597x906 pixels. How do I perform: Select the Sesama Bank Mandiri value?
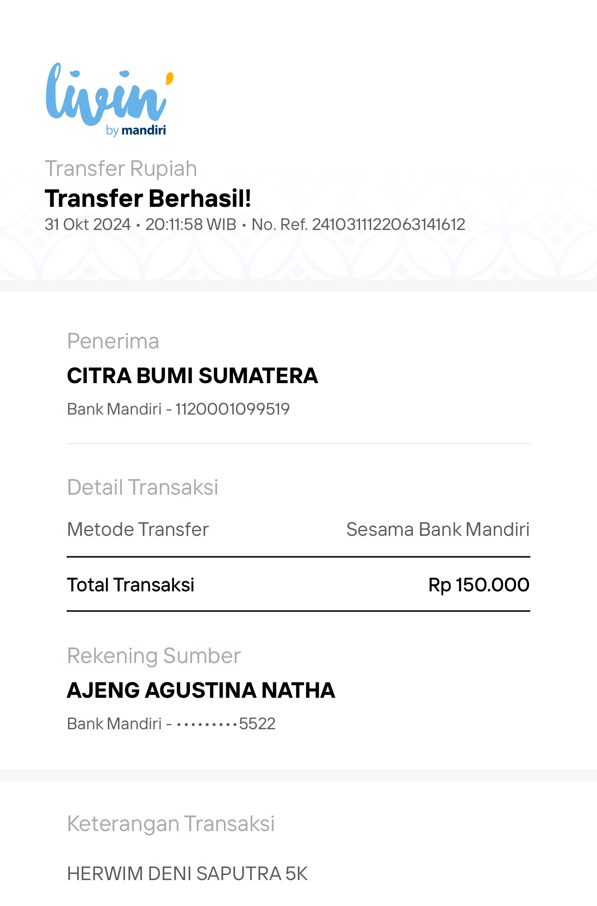(x=438, y=529)
